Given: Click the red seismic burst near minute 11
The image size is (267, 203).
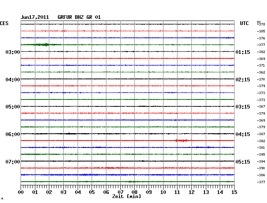Looking at the screenshot, I should (x=182, y=141).
